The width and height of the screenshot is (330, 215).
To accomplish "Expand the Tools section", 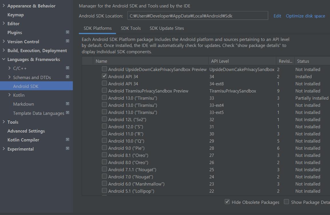I will [4, 122].
